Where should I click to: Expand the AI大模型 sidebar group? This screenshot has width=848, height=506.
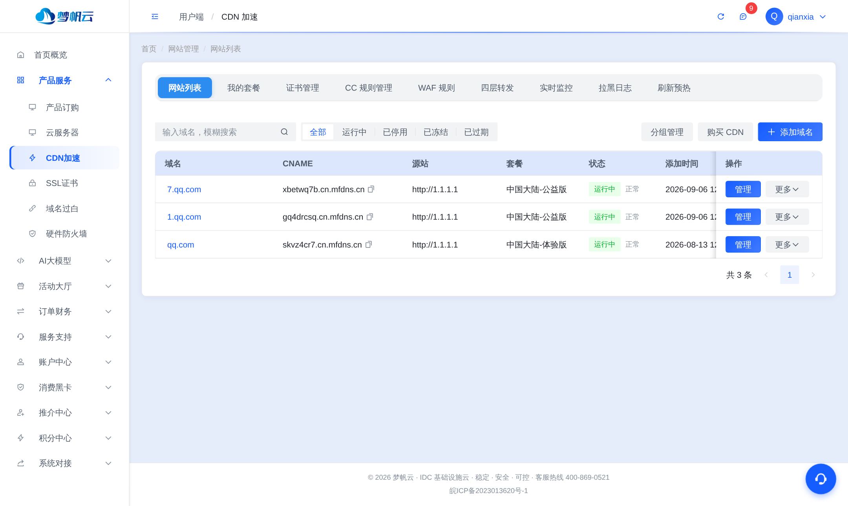tap(64, 261)
